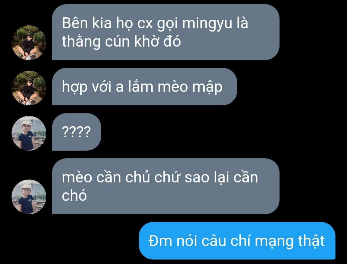View profile picture next to "mèo cần chủ" message

[29, 197]
